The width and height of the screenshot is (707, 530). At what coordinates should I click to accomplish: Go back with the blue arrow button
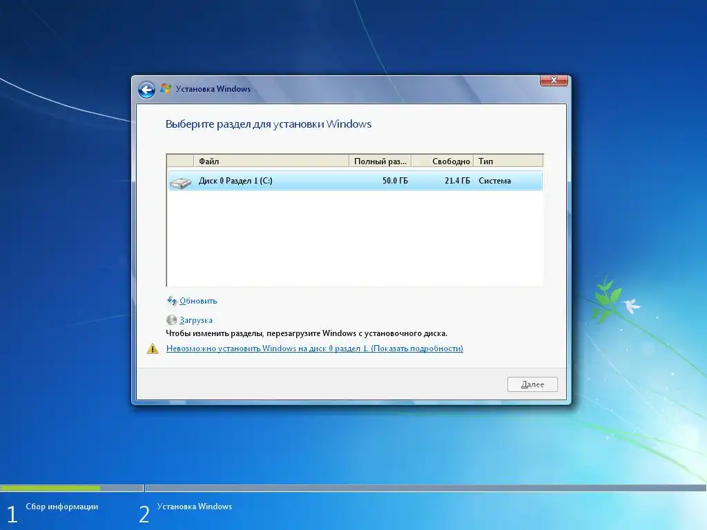pyautogui.click(x=146, y=90)
